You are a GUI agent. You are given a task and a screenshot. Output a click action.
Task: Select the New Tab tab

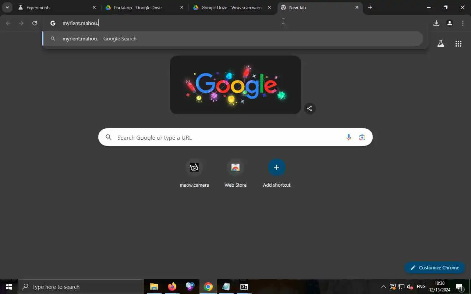[320, 7]
